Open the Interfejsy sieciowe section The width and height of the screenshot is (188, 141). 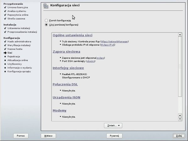click(x=68, y=68)
